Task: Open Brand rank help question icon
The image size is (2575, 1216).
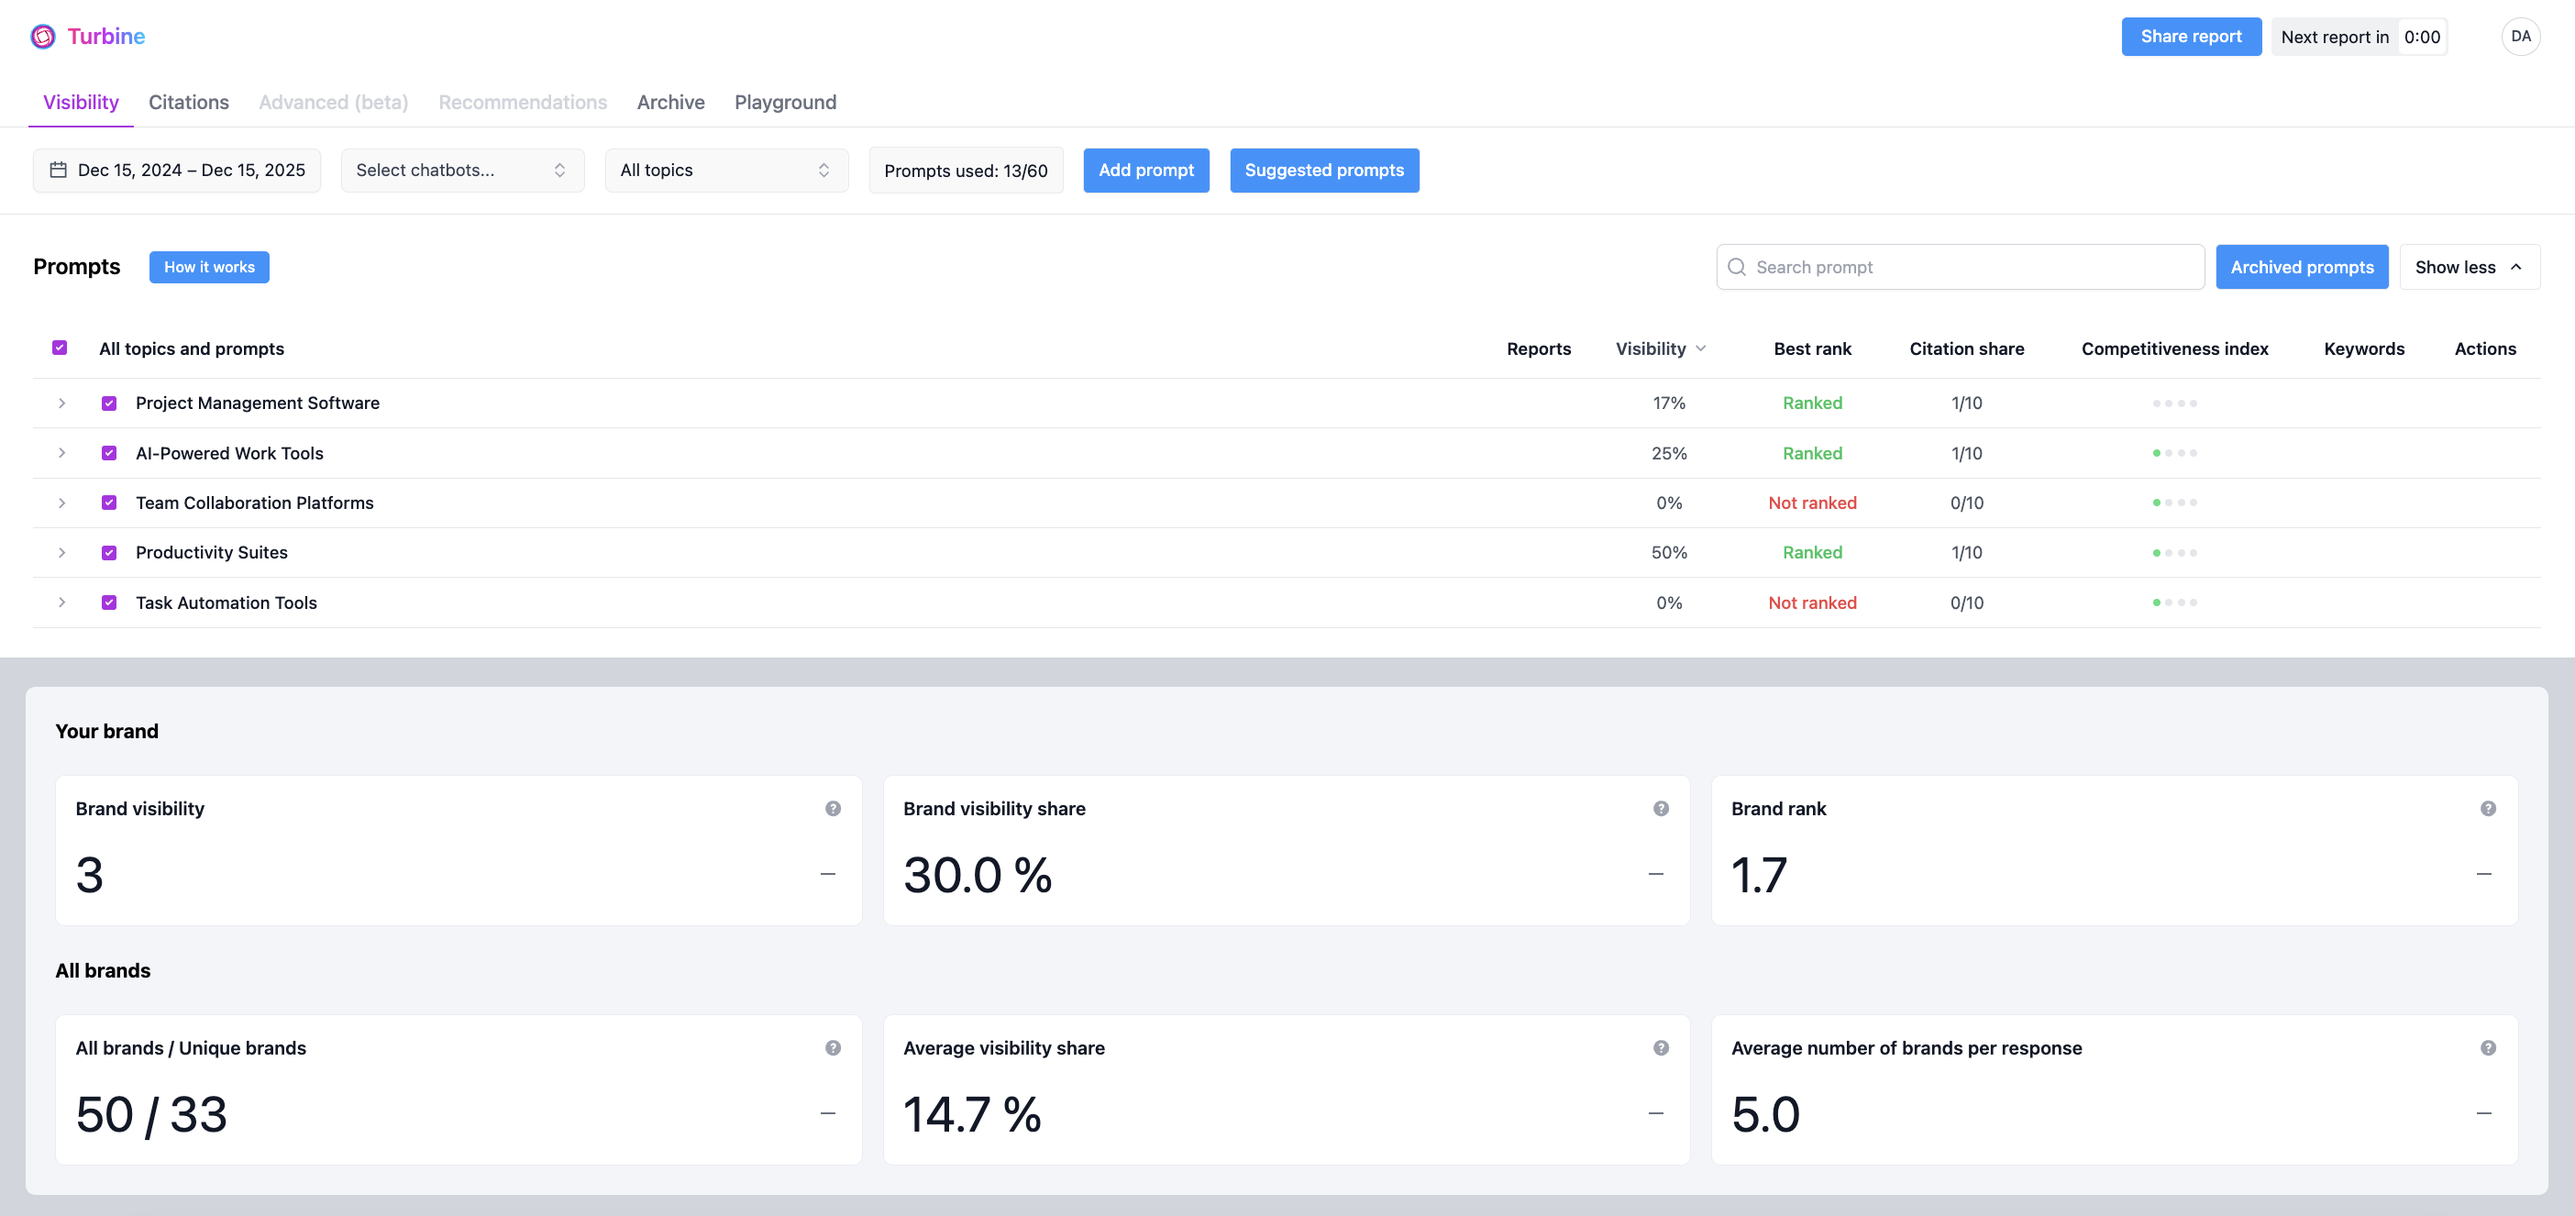Action: pyautogui.click(x=2487, y=808)
